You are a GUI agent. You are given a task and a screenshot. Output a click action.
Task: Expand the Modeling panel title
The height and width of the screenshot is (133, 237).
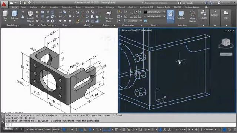coord(13,25)
